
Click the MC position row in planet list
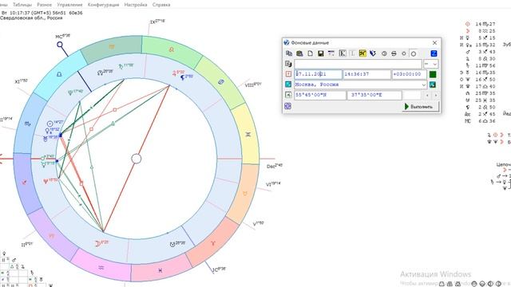[480, 121]
